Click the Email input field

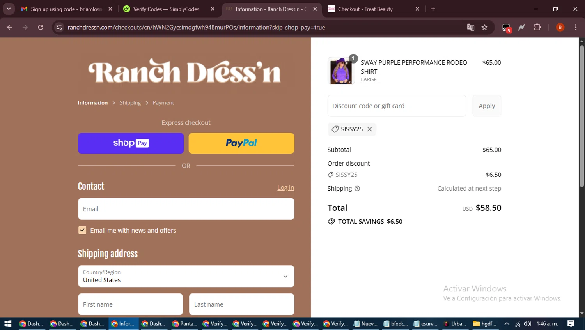coord(186,209)
